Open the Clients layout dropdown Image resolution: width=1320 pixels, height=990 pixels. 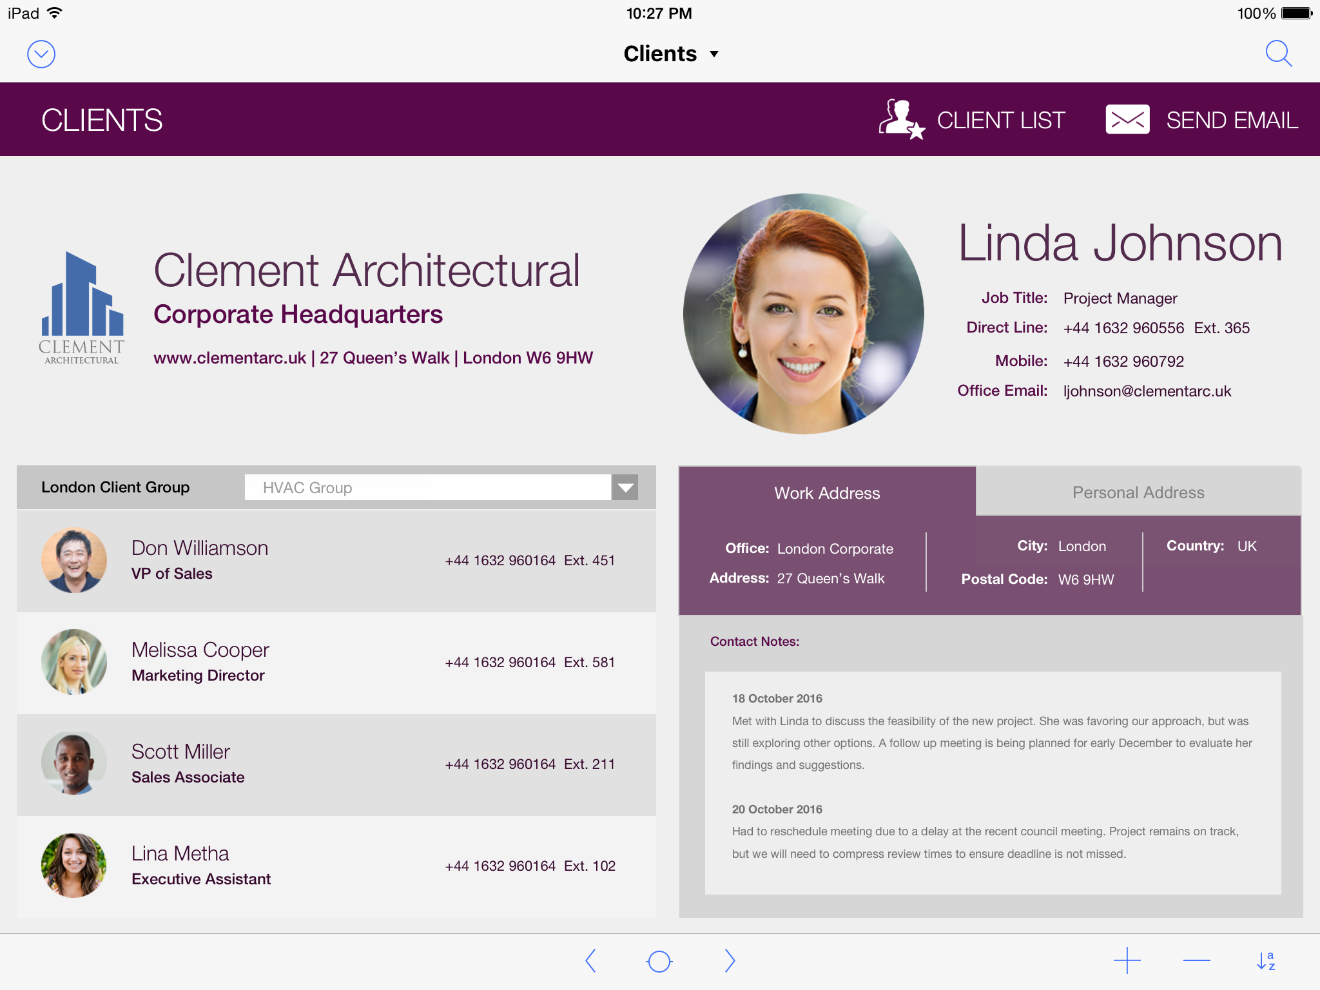pos(670,53)
